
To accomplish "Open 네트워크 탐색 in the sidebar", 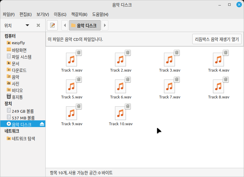I will point(23,138).
